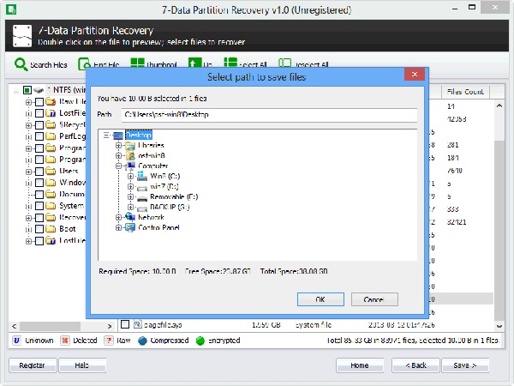Click the Search Files magnifier icon
The height and width of the screenshot is (386, 514).
pyautogui.click(x=21, y=64)
